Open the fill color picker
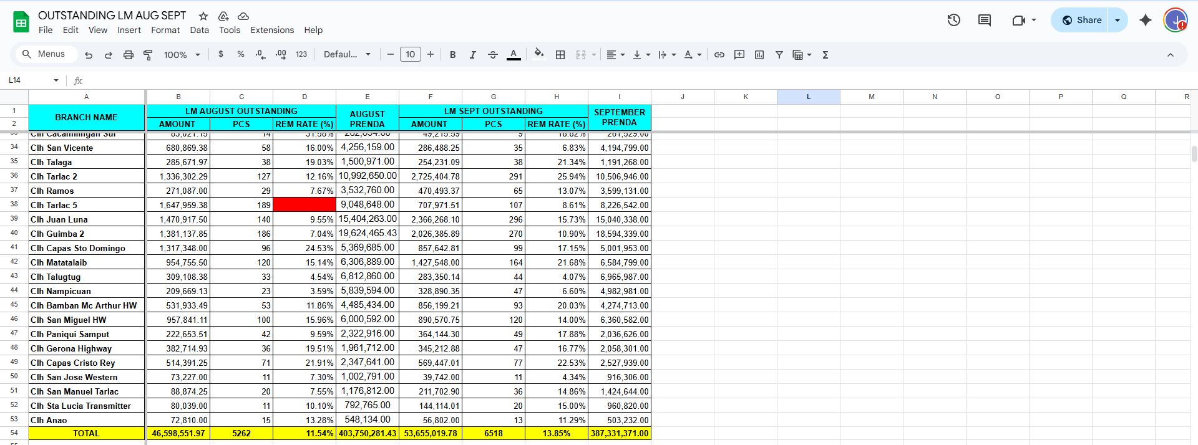1198x445 pixels. click(x=539, y=54)
